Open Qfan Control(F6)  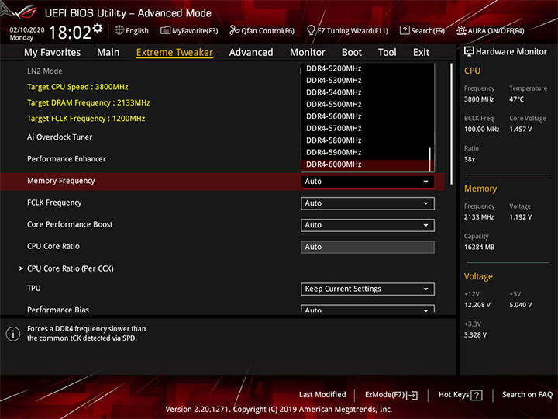[x=262, y=30]
